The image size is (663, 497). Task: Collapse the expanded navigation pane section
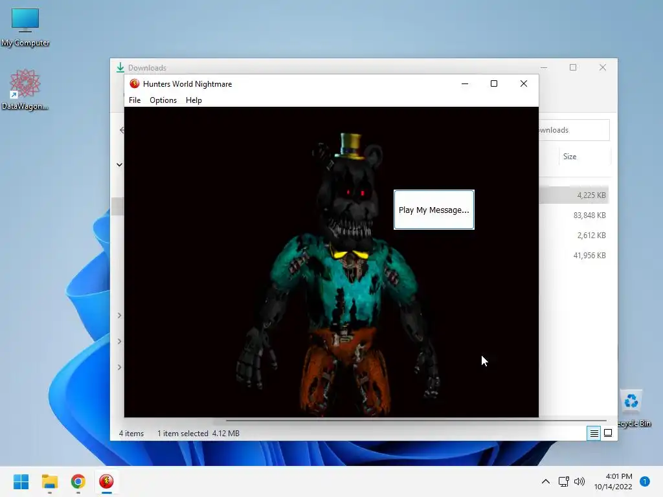point(119,165)
